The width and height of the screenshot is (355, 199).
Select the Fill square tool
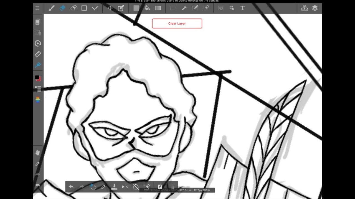[x=136, y=8]
